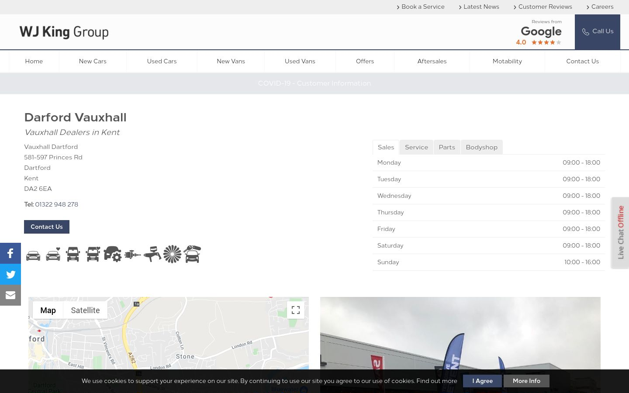629x393 pixels.
Task: Open the Motability menu
Action: (507, 61)
